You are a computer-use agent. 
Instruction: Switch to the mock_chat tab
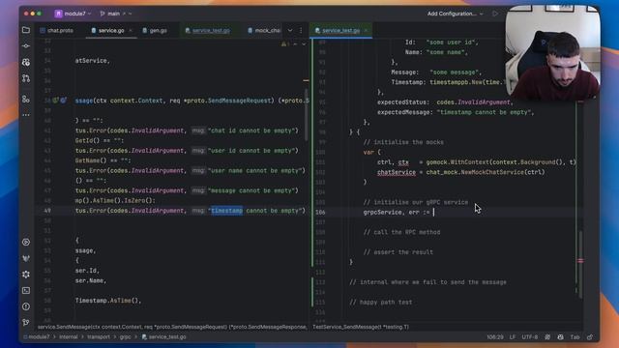coord(264,30)
